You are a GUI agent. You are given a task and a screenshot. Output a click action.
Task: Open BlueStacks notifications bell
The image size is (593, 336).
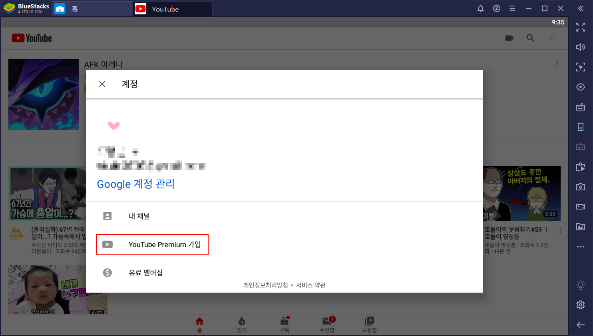click(481, 8)
